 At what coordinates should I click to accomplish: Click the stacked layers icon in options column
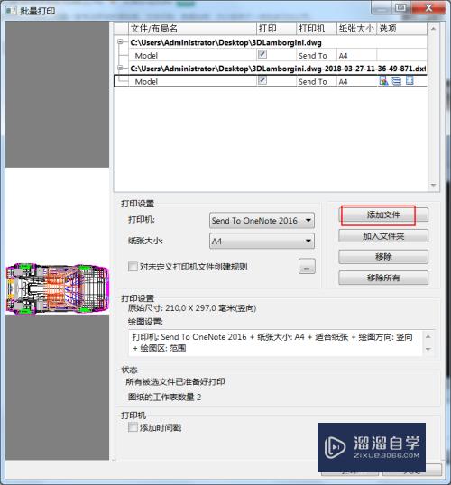click(x=397, y=81)
